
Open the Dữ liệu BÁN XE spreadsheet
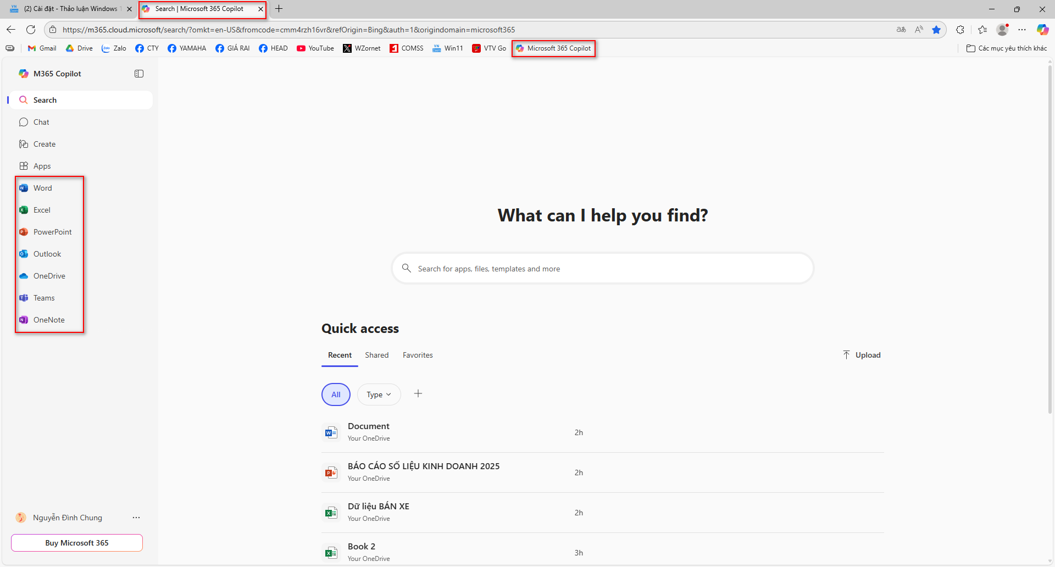point(603,513)
